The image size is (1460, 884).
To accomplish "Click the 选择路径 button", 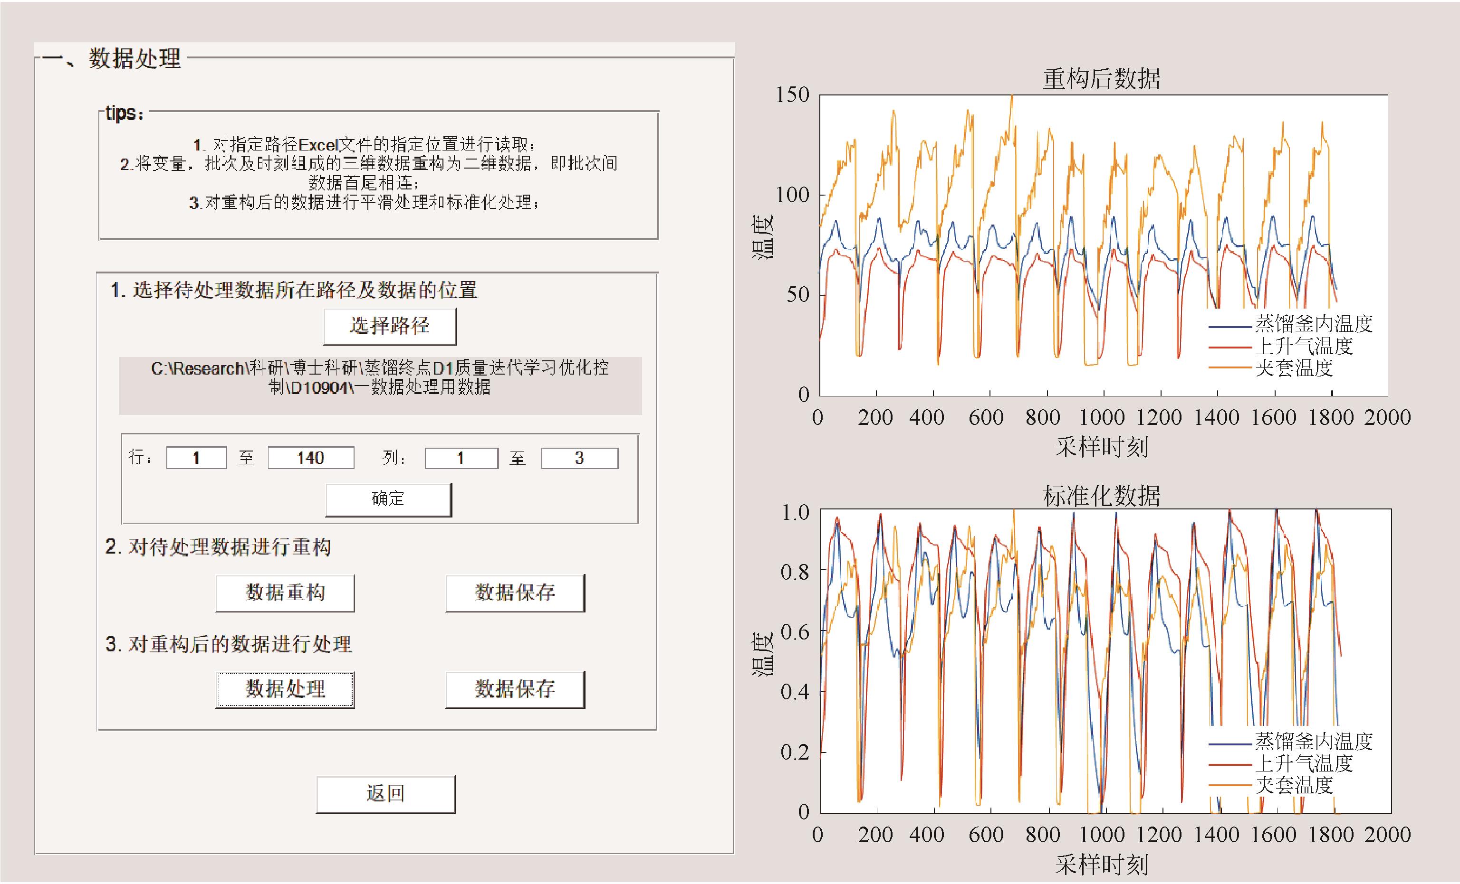I will point(389,326).
